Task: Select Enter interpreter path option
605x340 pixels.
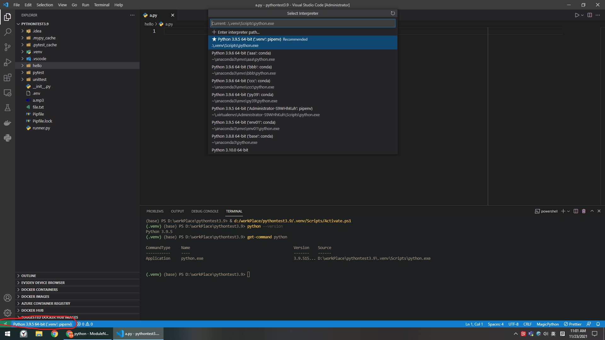Action: (x=302, y=32)
